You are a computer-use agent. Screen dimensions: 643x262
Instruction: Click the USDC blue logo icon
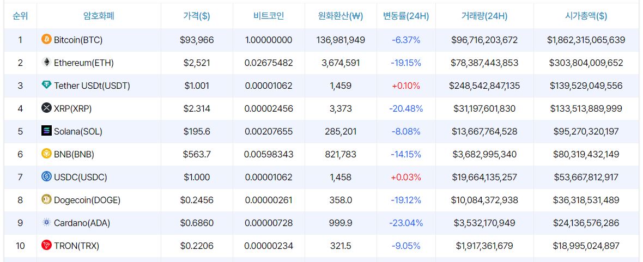47,176
